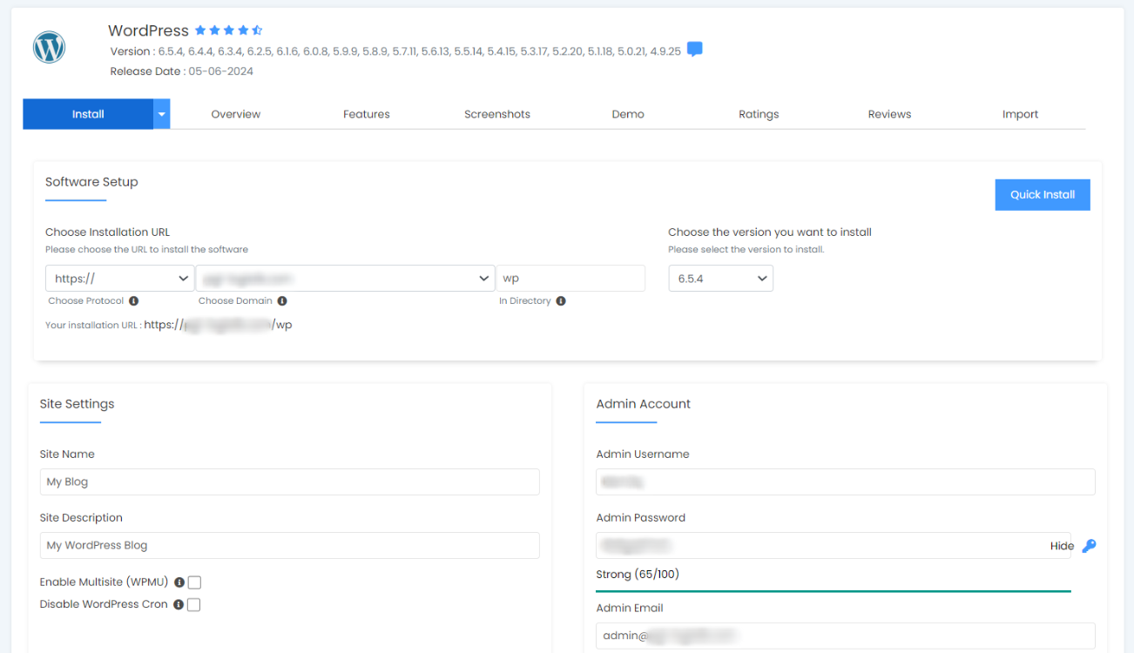Check Disable WordPress Cron box
The image size is (1134, 653).
tap(193, 604)
